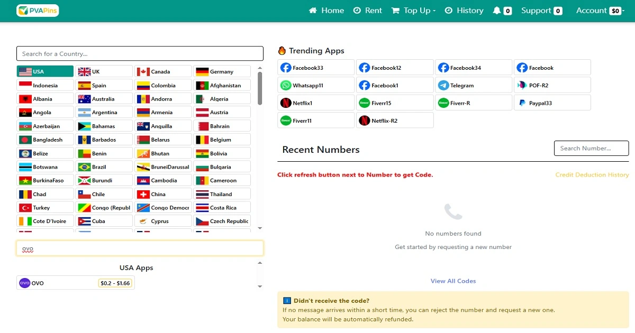Click the Facebook33 app icon
Screen dimensions: 635x333
click(286, 68)
